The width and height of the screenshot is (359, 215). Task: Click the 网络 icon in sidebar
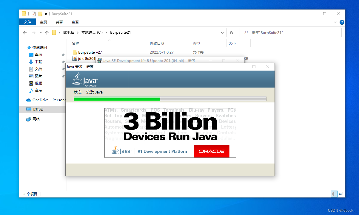click(x=29, y=119)
